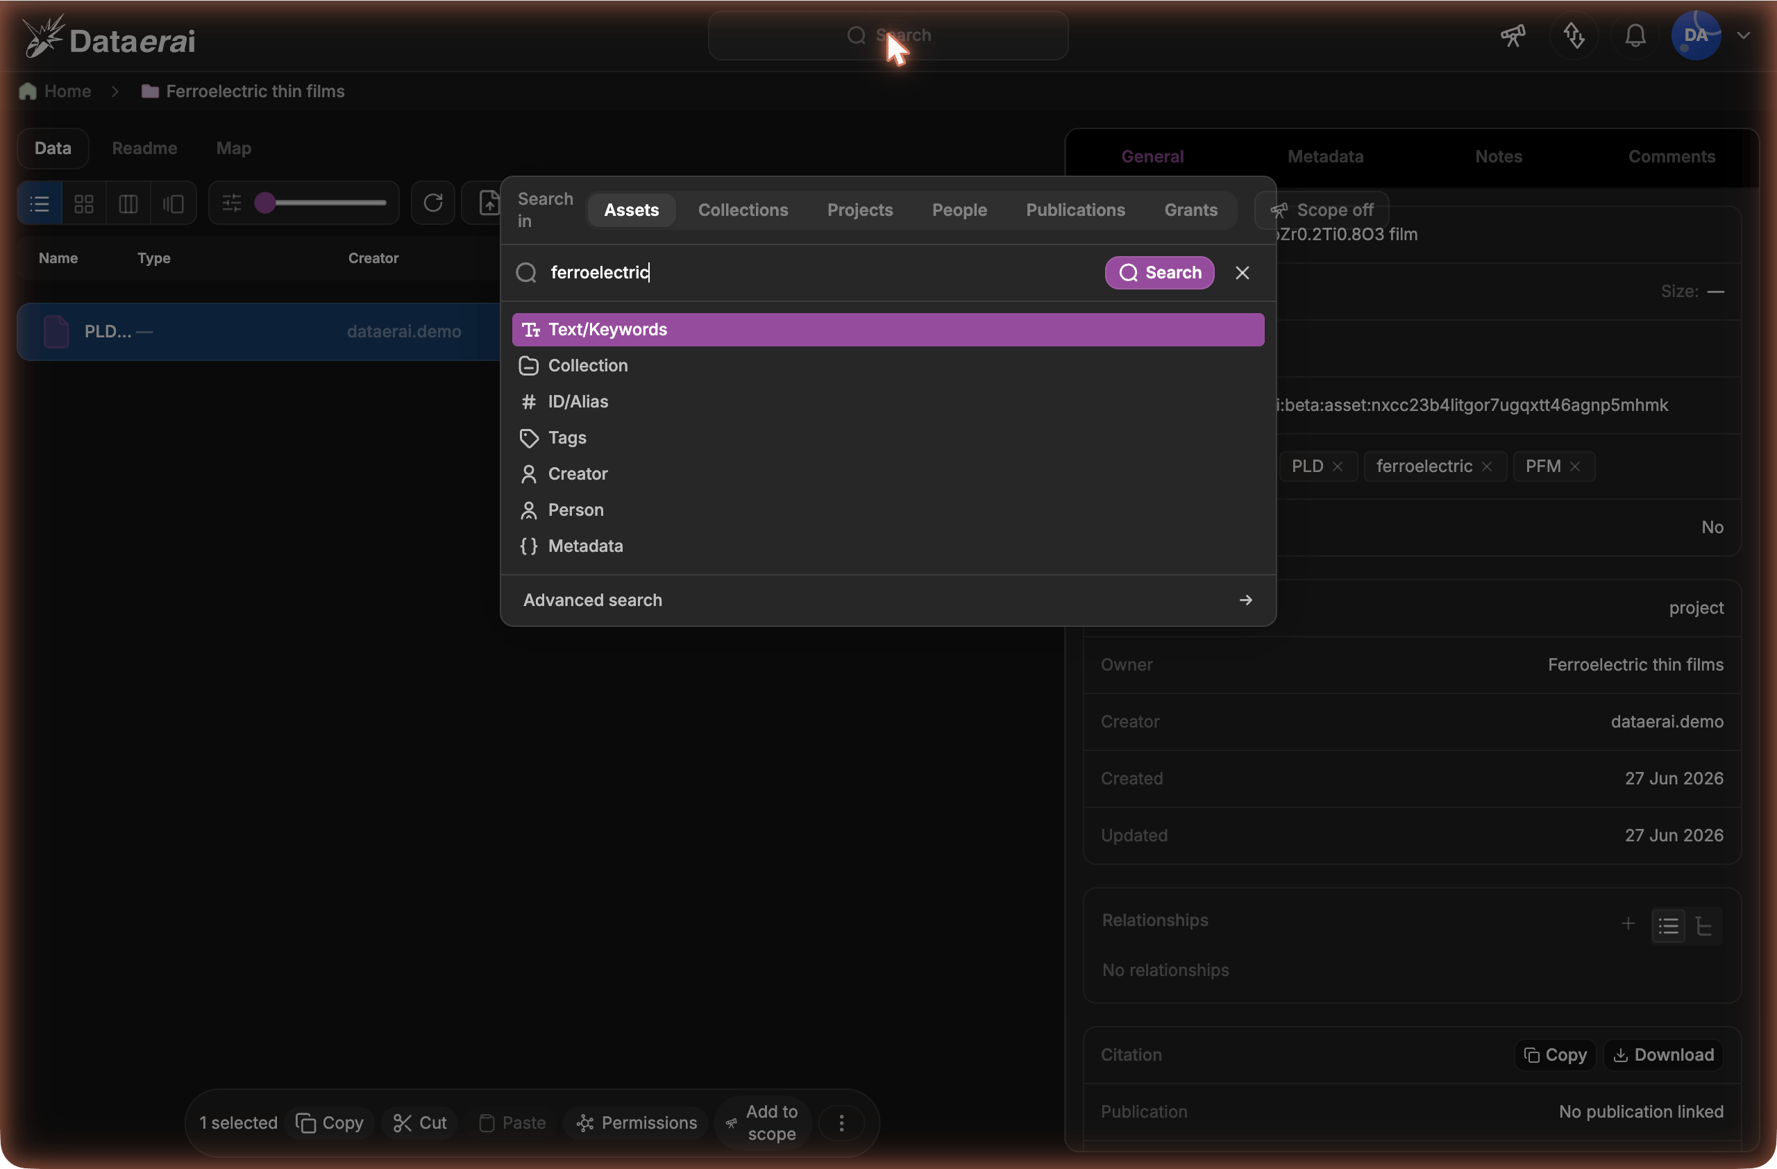The height and width of the screenshot is (1169, 1777).
Task: Click Paste in bottom bar
Action: (x=512, y=1122)
